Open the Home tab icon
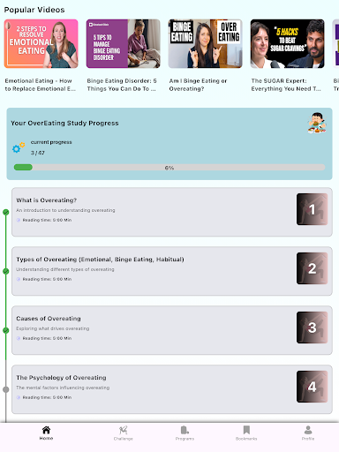 pos(46,430)
